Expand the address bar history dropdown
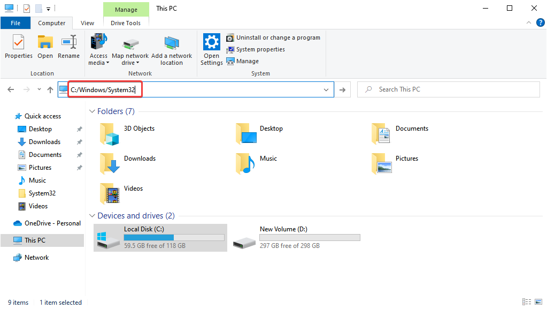Screen dimensions: 547x309 tap(326, 90)
